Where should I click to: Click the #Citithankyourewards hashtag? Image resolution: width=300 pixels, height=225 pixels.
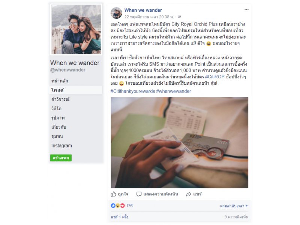click(133, 91)
